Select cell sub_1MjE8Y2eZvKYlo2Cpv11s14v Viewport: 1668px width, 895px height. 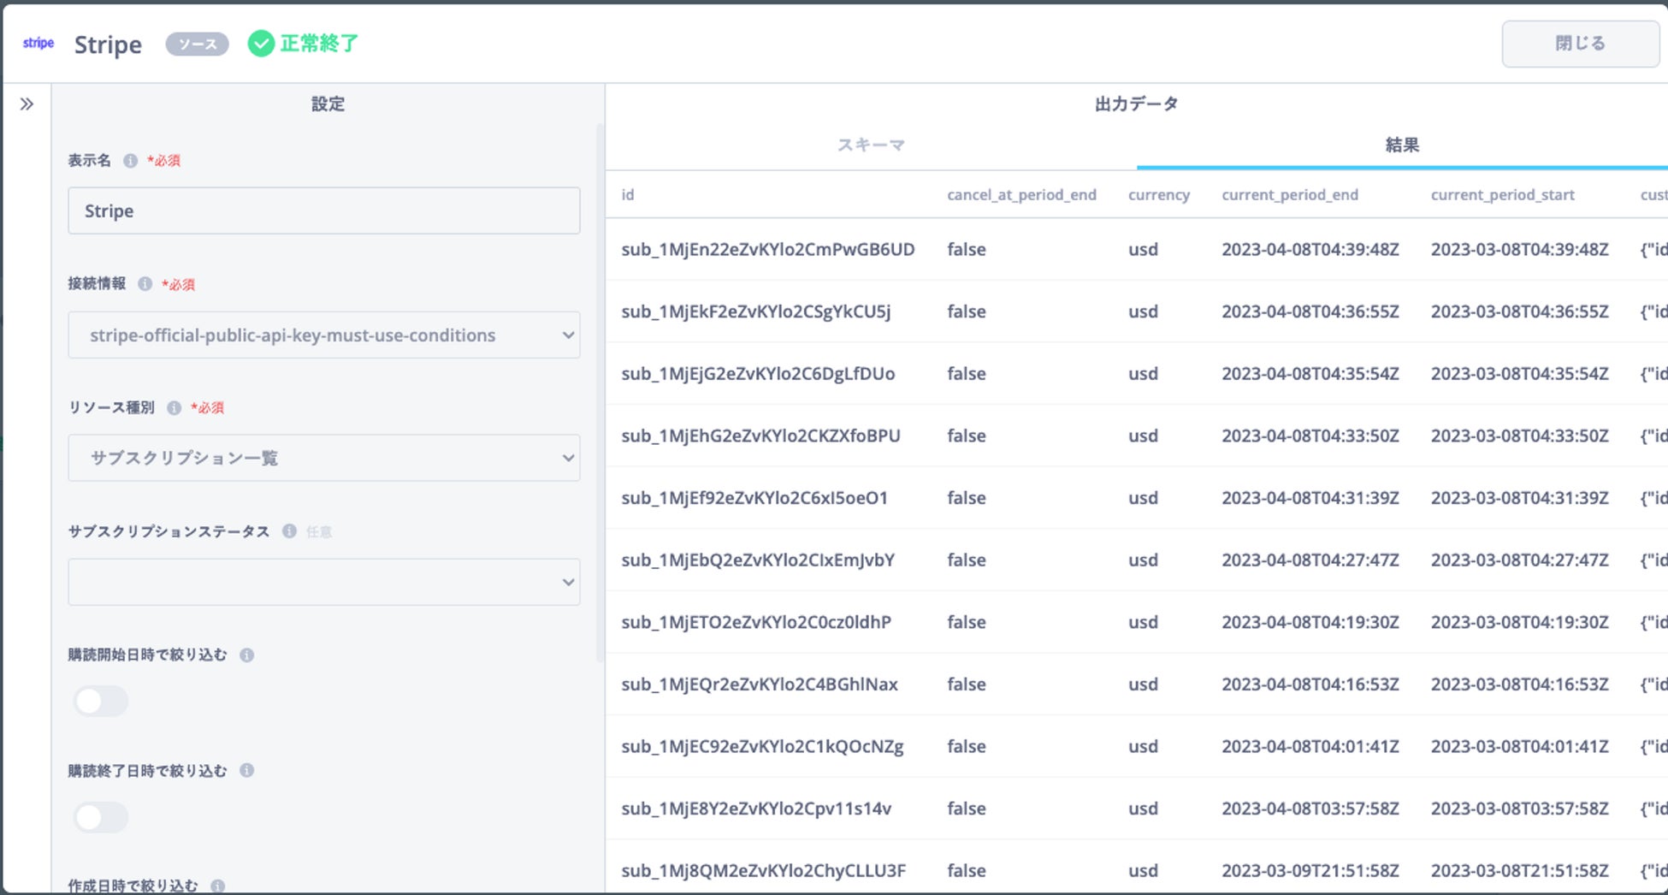click(x=756, y=809)
